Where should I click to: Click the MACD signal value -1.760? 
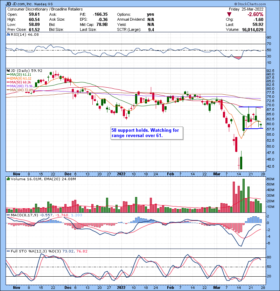61,215
